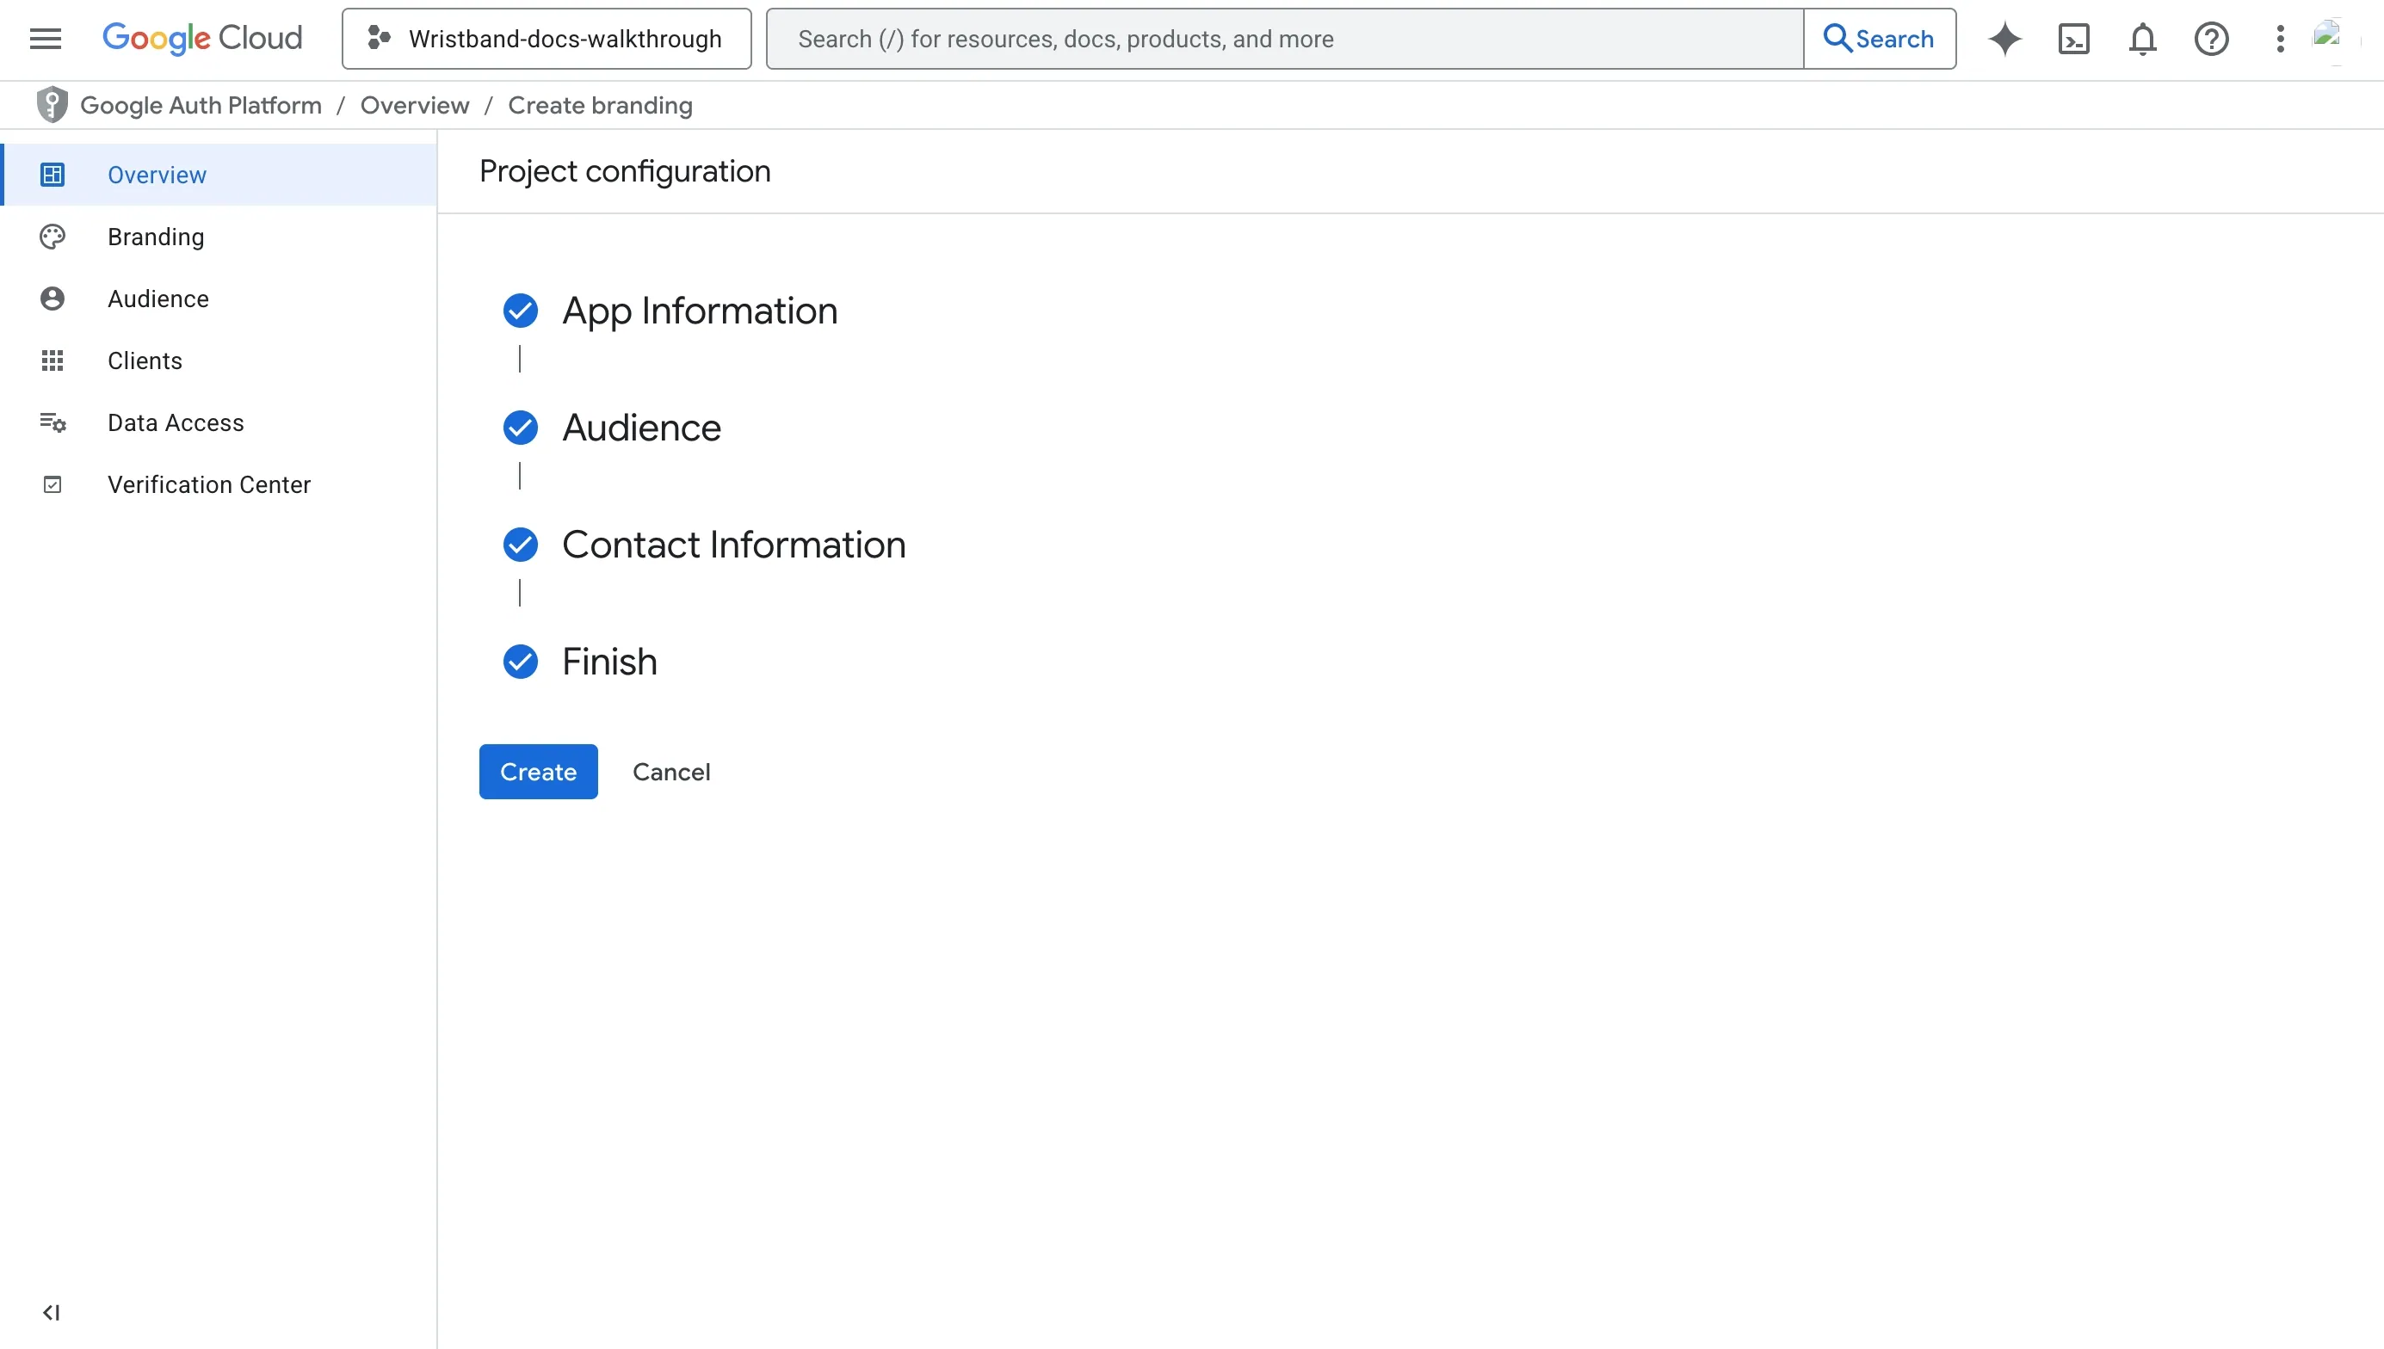Click the Audience person icon
Viewport: 2384px width, 1349px height.
[52, 299]
